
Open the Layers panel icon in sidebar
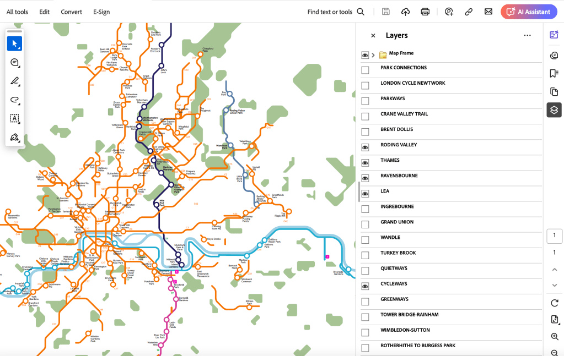coord(554,110)
